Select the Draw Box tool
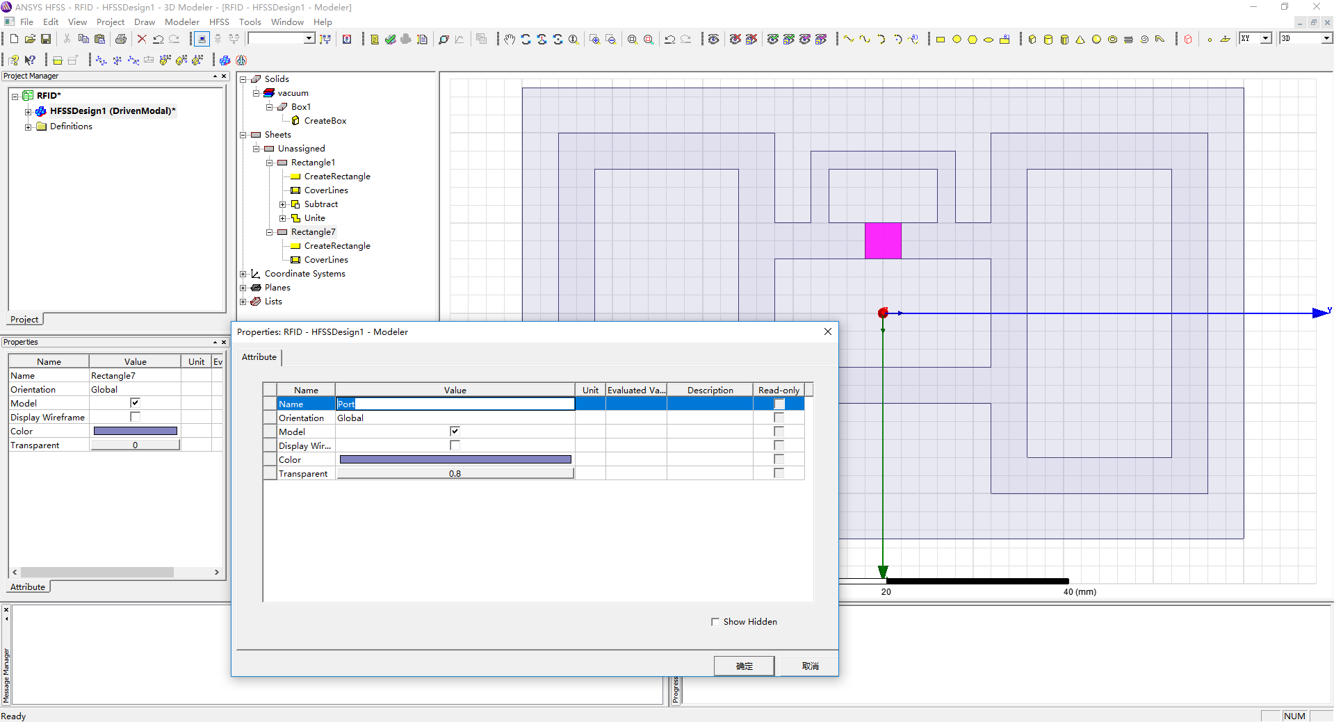 coord(1032,39)
